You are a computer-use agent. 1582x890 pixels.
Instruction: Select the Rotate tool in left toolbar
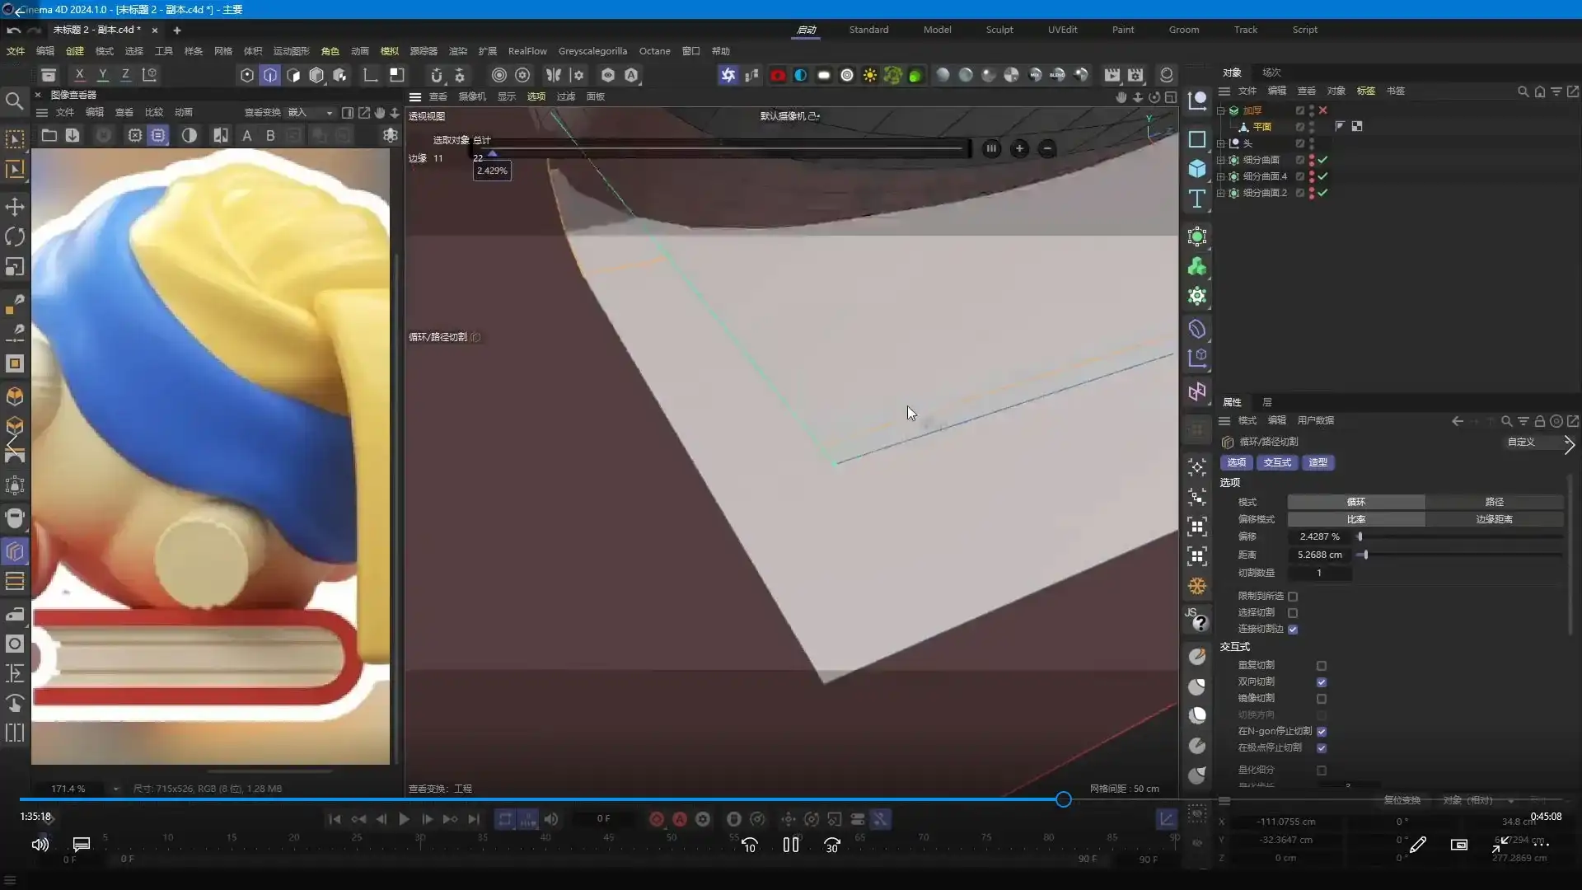(x=15, y=237)
